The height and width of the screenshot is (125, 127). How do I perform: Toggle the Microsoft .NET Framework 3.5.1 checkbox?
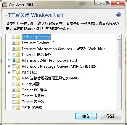tap(14, 61)
